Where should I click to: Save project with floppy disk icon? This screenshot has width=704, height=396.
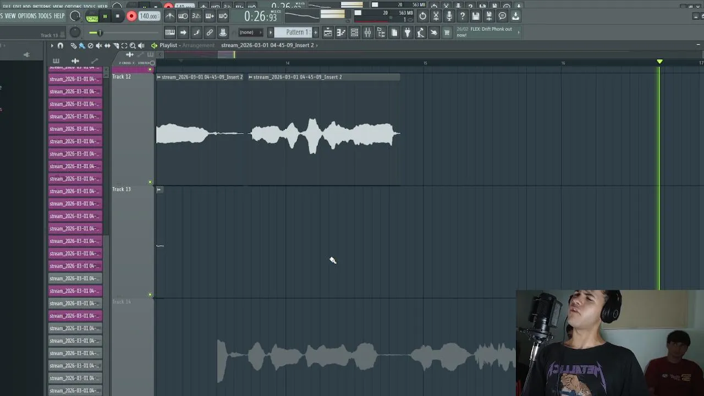click(x=475, y=16)
